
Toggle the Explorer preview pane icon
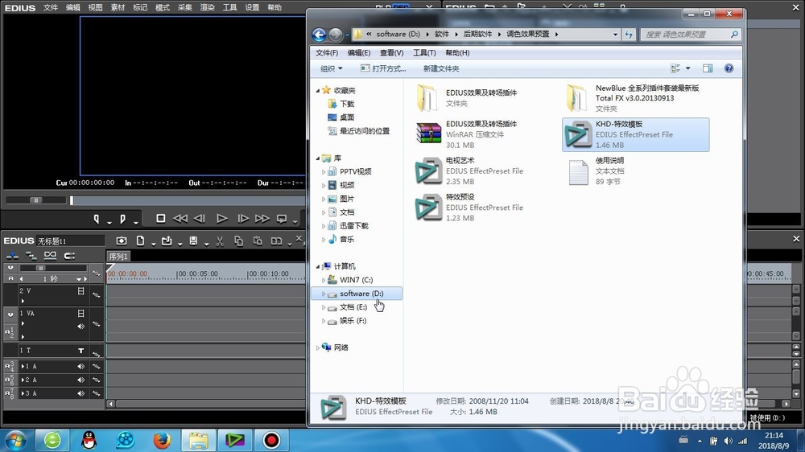point(708,68)
